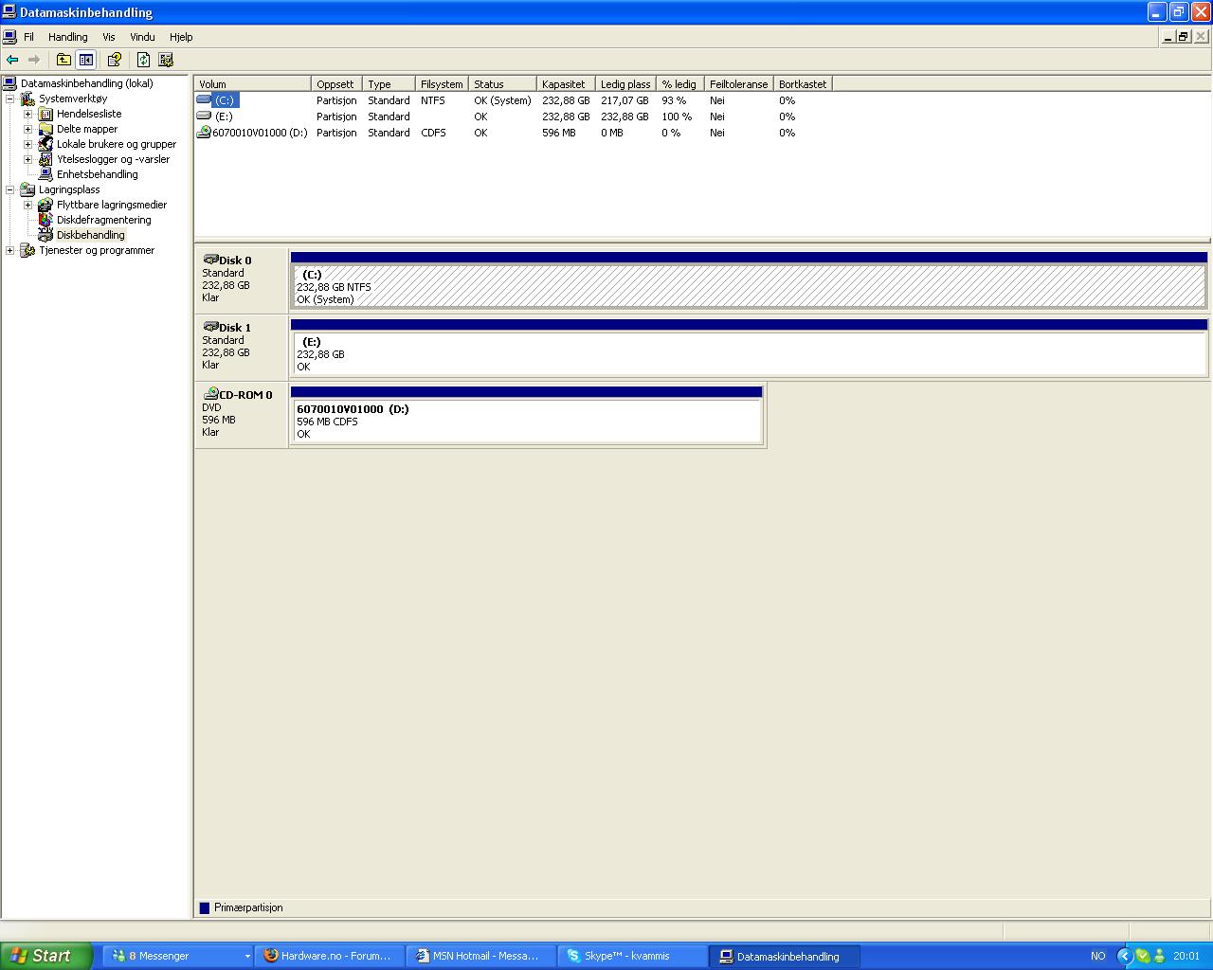
Task: Expand Lokale brukere og grupper node
Action: (x=28, y=144)
